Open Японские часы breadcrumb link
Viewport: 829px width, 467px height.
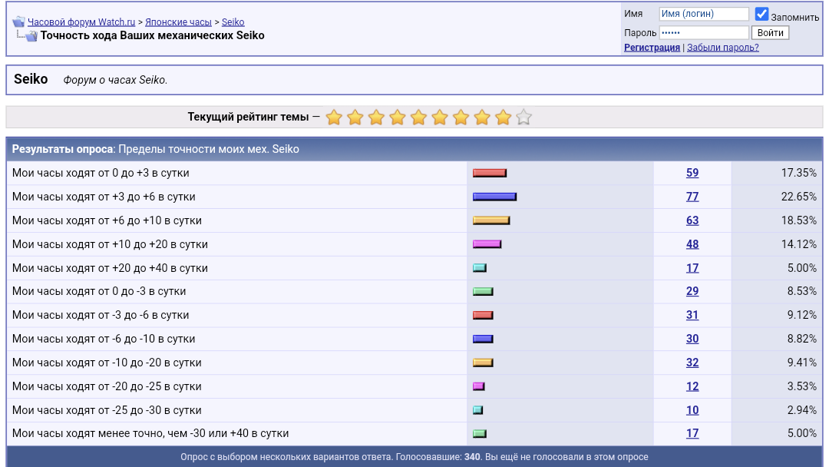click(178, 22)
